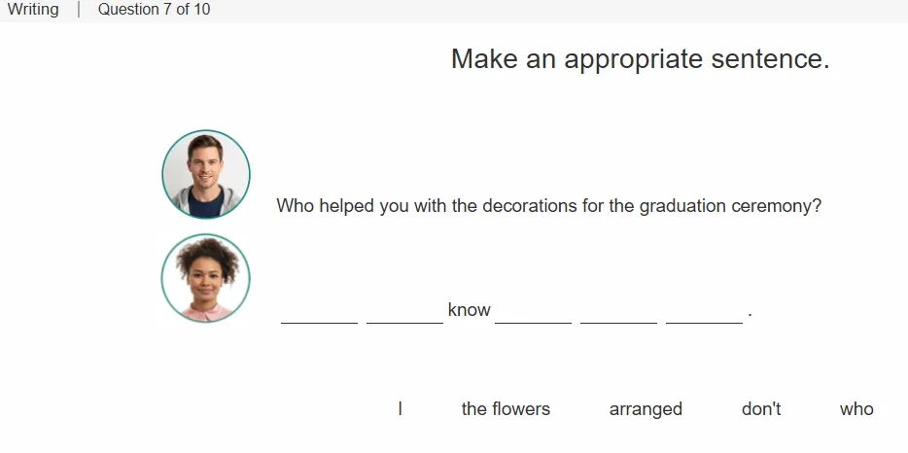Click the last blank before the period
908x453 pixels.
(x=704, y=315)
